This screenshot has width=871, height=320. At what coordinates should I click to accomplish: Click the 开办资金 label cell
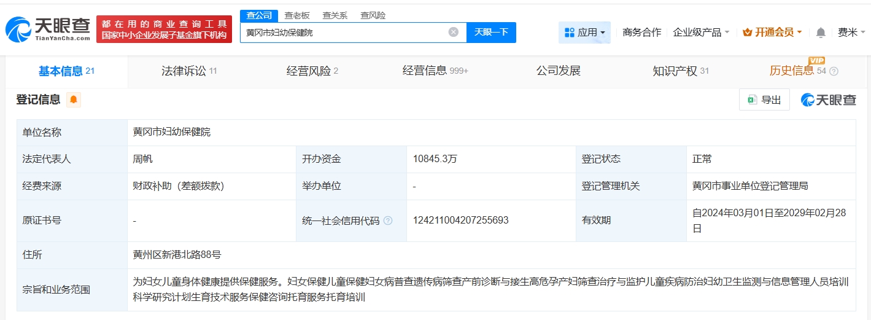[x=351, y=159]
